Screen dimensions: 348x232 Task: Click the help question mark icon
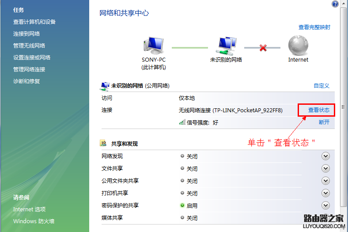coord(335,4)
